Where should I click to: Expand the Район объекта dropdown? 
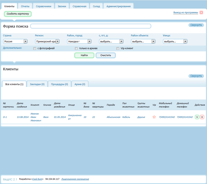(x=143, y=41)
